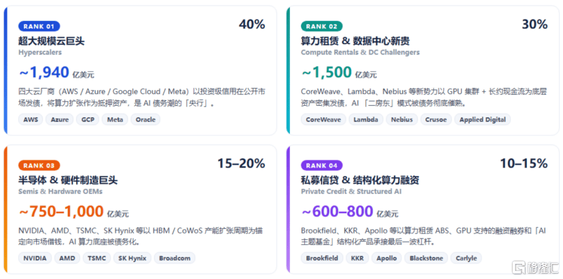The width and height of the screenshot is (563, 279).
Task: Select the GCP tag
Action: [x=88, y=120]
